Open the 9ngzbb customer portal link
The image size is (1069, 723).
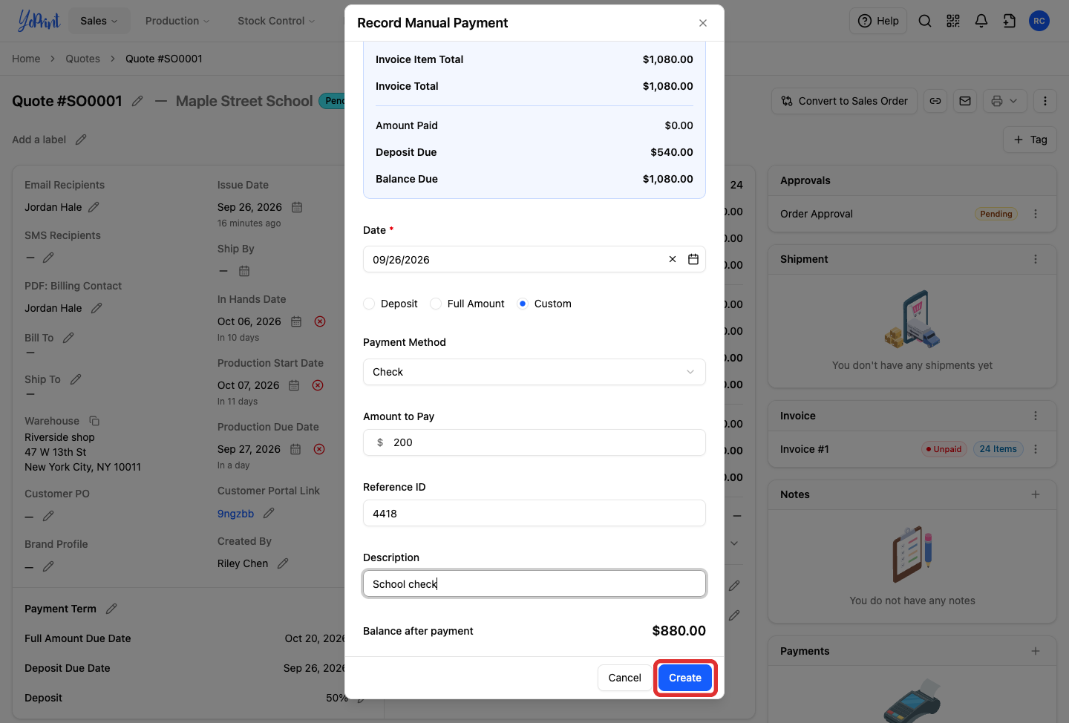pos(235,514)
